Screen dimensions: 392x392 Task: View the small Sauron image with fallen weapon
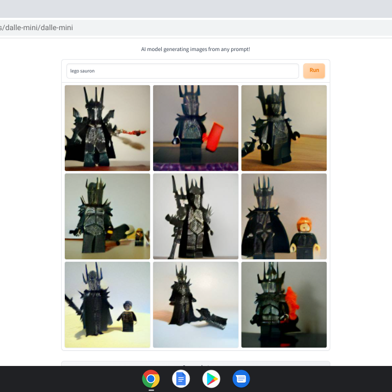tap(196, 305)
